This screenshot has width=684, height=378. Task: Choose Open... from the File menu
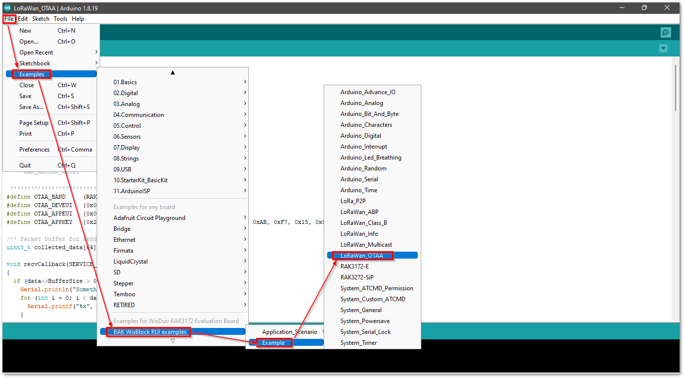click(x=52, y=42)
